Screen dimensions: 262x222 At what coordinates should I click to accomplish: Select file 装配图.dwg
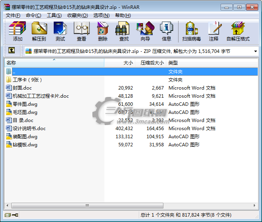pos(25,137)
